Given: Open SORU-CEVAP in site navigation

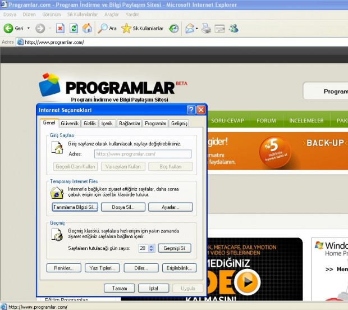Looking at the screenshot, I should [227, 121].
